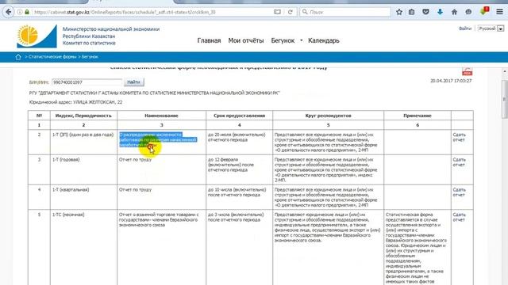Toggle reader view icon in address bar
The width and height of the screenshot is (508, 285).
(277, 12)
